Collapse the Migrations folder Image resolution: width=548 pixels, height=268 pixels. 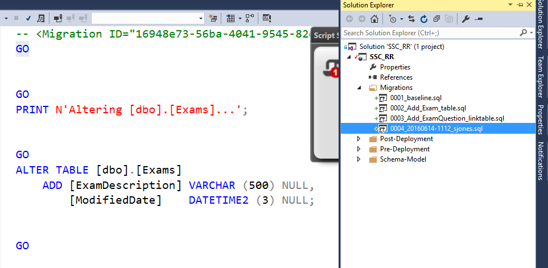tap(359, 88)
